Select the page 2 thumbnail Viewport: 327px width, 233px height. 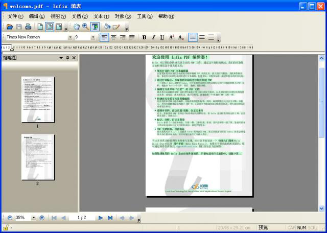(x=38, y=157)
